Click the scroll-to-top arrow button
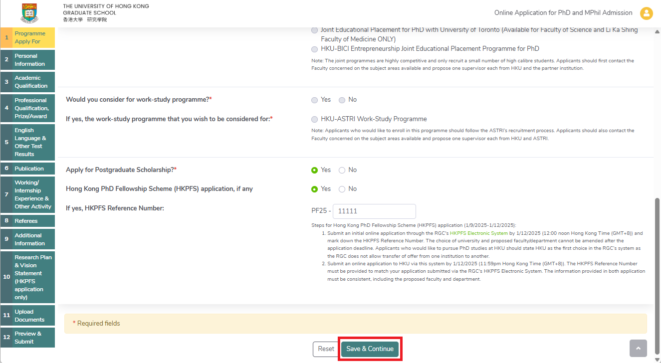 tap(638, 348)
